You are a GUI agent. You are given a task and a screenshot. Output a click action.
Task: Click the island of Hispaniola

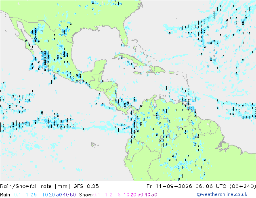tap(156, 70)
